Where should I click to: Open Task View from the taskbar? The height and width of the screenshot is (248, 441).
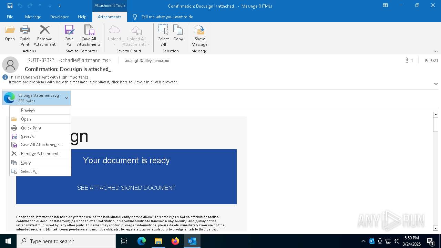pos(124,241)
